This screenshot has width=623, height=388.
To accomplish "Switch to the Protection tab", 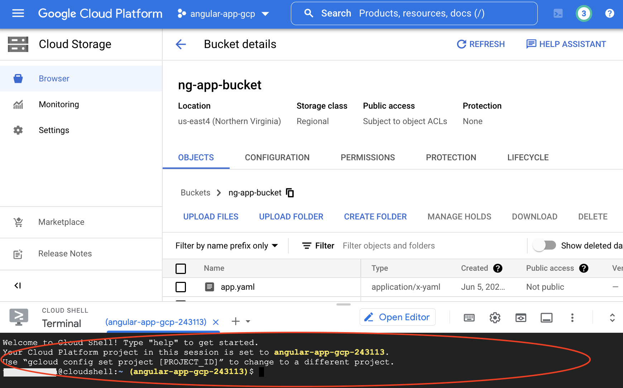I will (x=451, y=157).
